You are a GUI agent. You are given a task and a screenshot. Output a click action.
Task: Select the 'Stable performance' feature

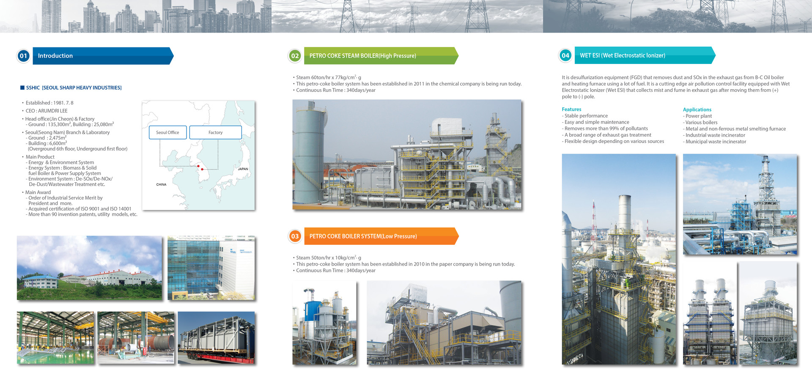pyautogui.click(x=585, y=116)
